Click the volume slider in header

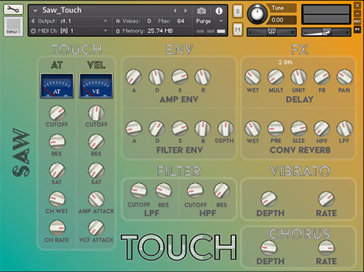point(326,32)
